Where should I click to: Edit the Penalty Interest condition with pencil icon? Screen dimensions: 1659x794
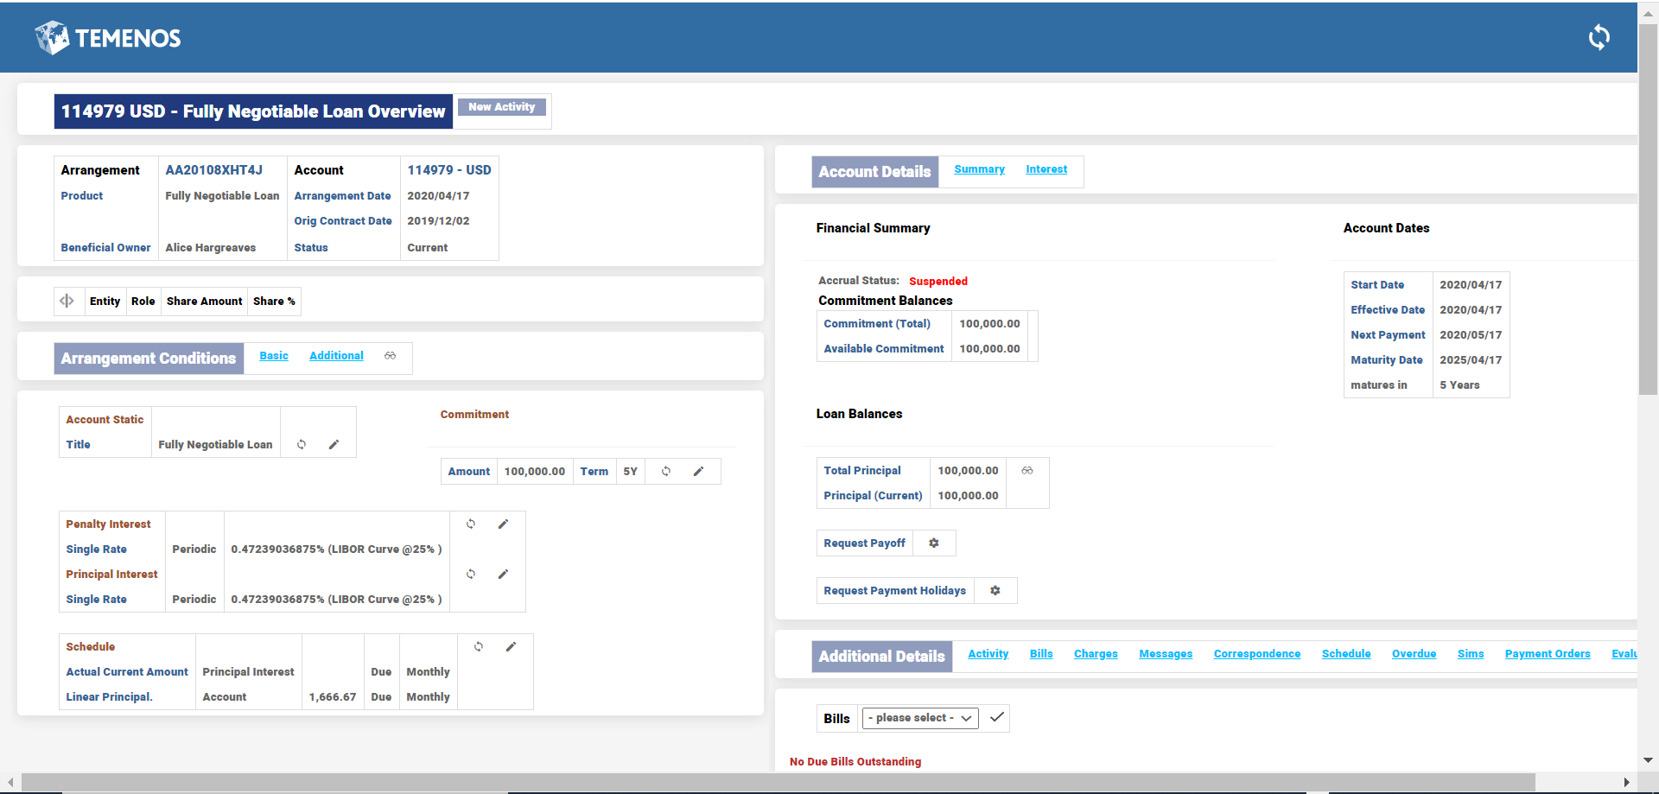[503, 524]
